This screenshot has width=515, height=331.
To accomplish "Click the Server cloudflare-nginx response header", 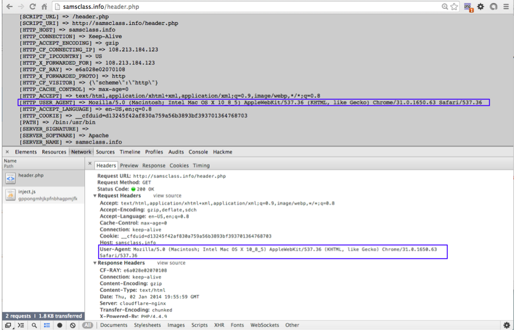I will 132,304.
